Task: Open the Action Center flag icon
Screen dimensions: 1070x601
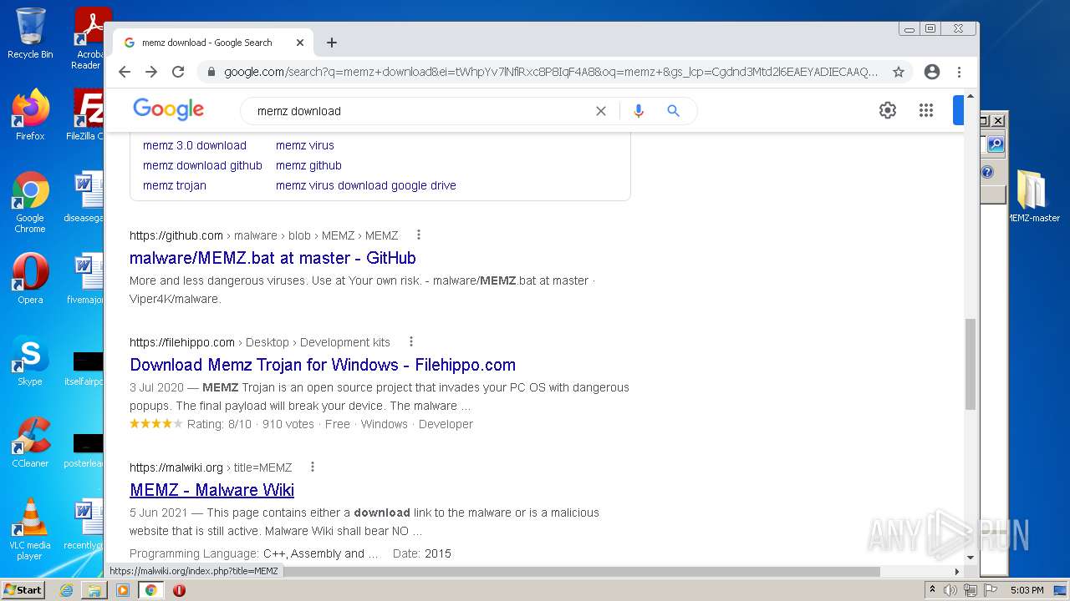Action: click(991, 590)
